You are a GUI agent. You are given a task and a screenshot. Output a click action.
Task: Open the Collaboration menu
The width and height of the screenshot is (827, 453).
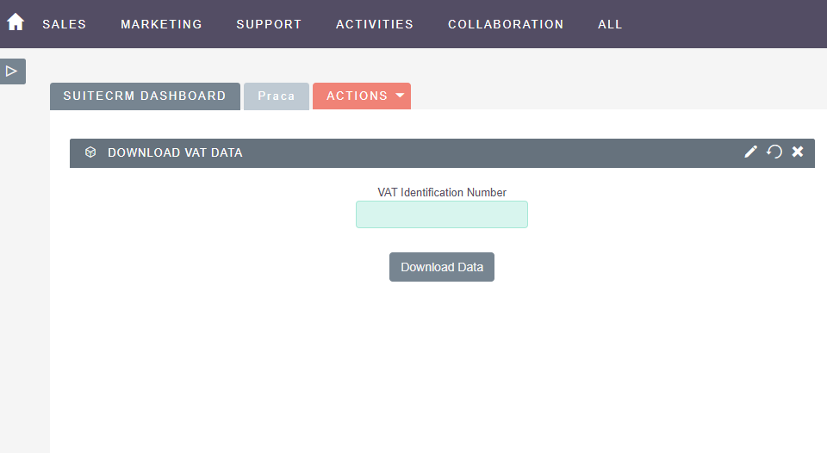point(506,24)
